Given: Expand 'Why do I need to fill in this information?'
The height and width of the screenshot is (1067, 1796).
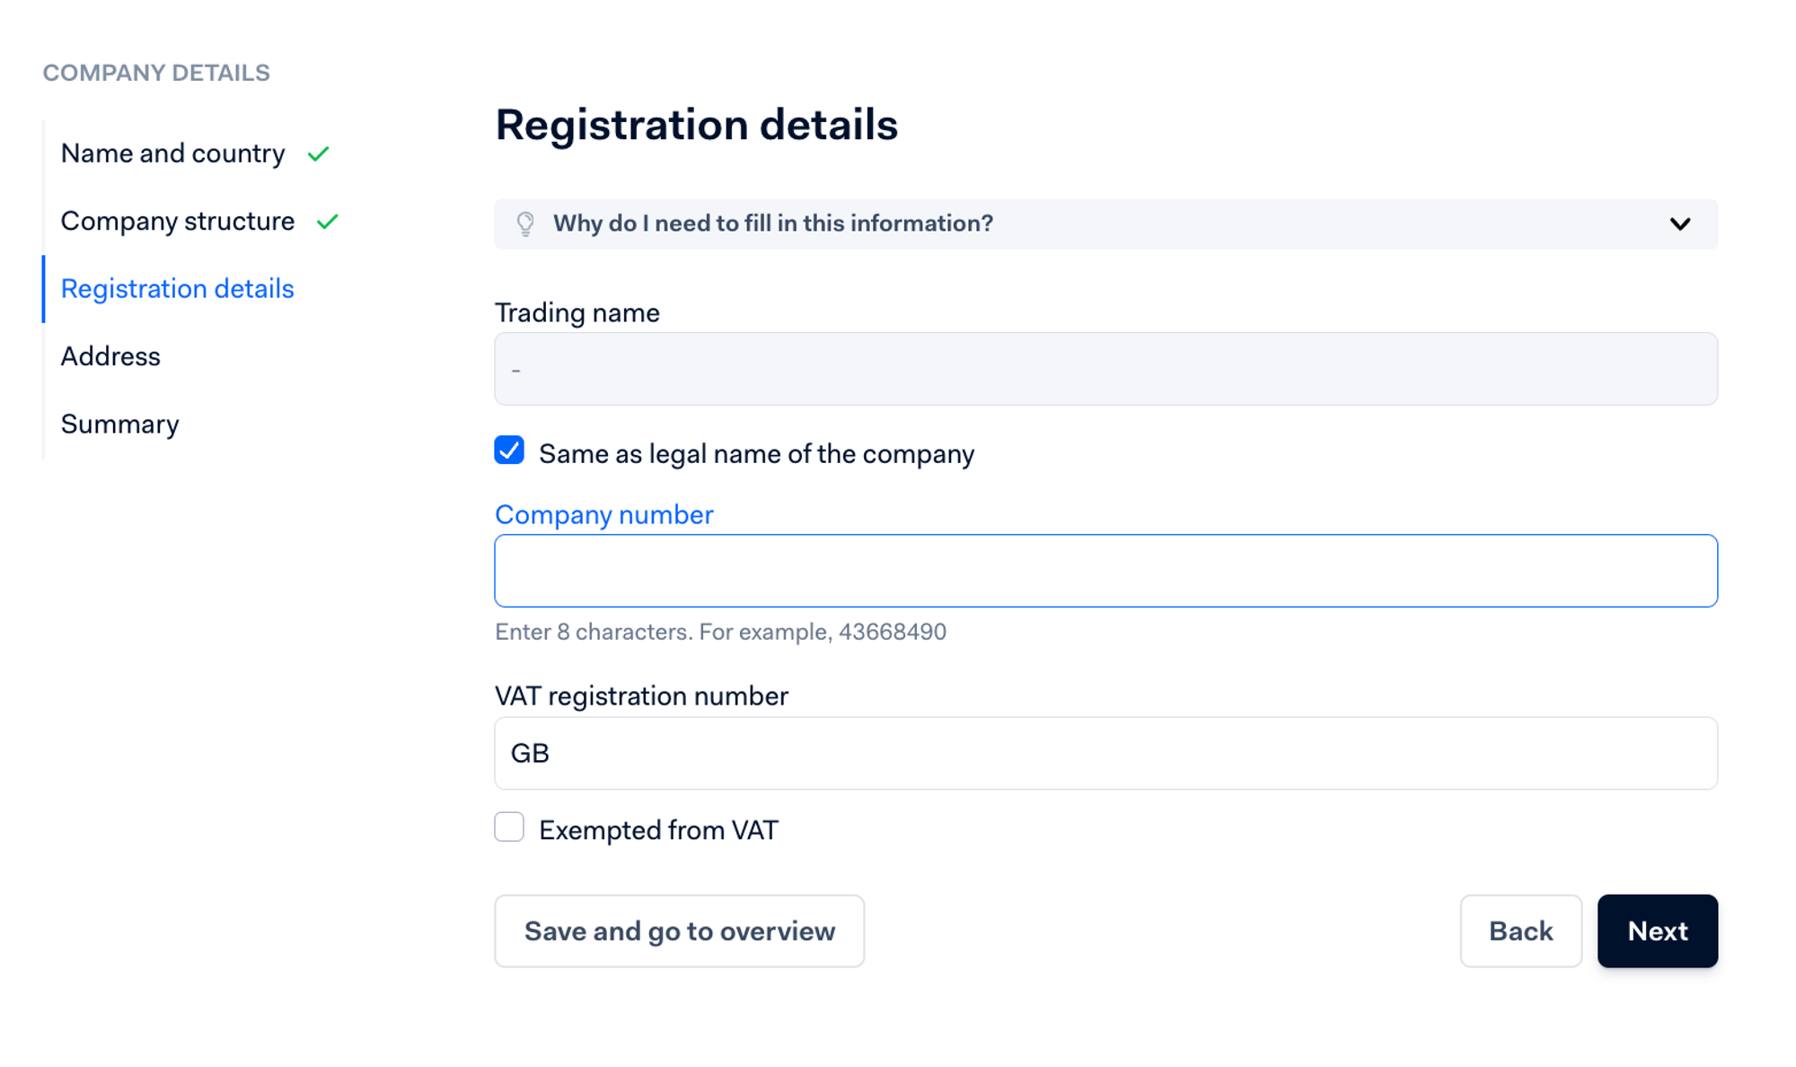Looking at the screenshot, I should click(x=772, y=223).
